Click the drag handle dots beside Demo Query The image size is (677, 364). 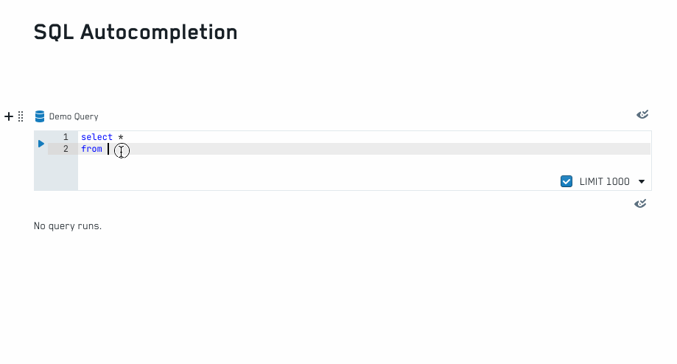click(x=21, y=116)
